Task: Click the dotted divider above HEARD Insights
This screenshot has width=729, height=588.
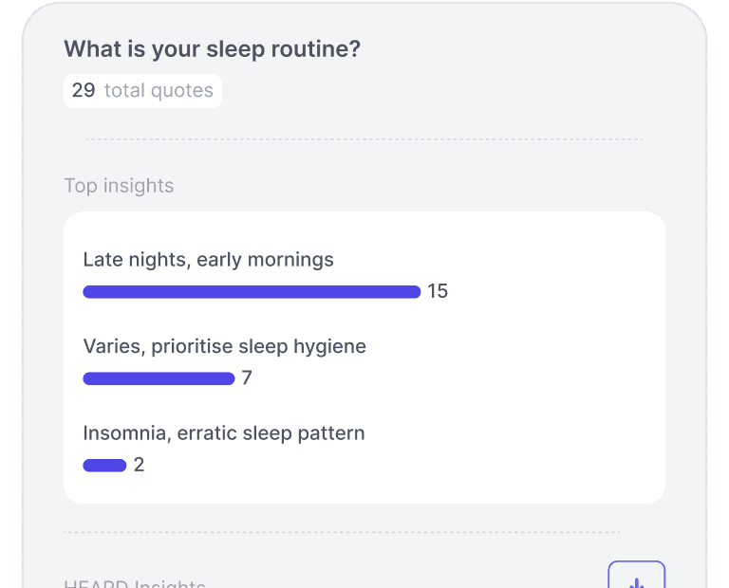Action: [342, 532]
